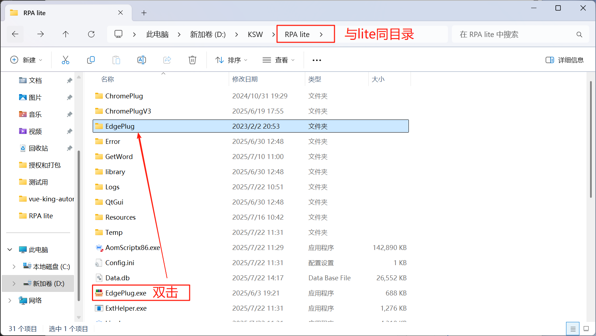Open the View dropdown menu
Viewport: 596px width, 336px height.
point(278,60)
